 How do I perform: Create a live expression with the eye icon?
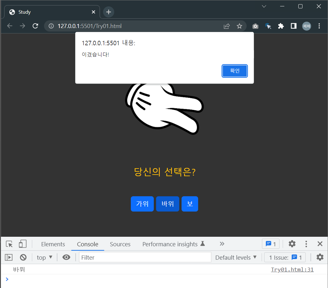[x=66, y=257]
